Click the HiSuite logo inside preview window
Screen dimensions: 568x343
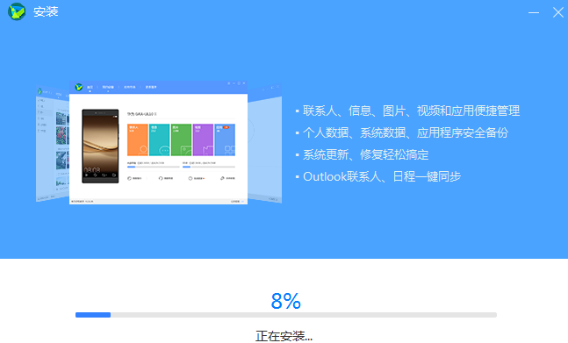79,87
